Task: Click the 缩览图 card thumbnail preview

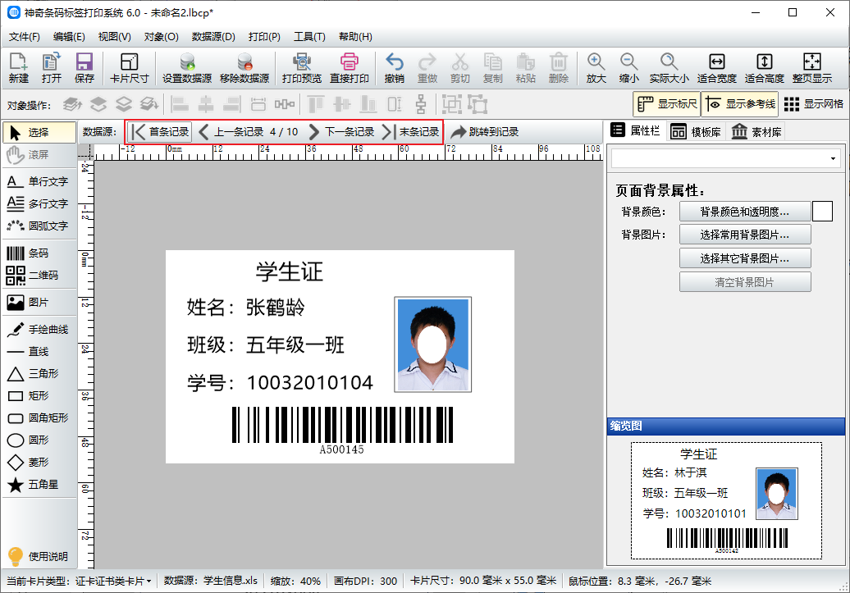Action: [x=726, y=500]
